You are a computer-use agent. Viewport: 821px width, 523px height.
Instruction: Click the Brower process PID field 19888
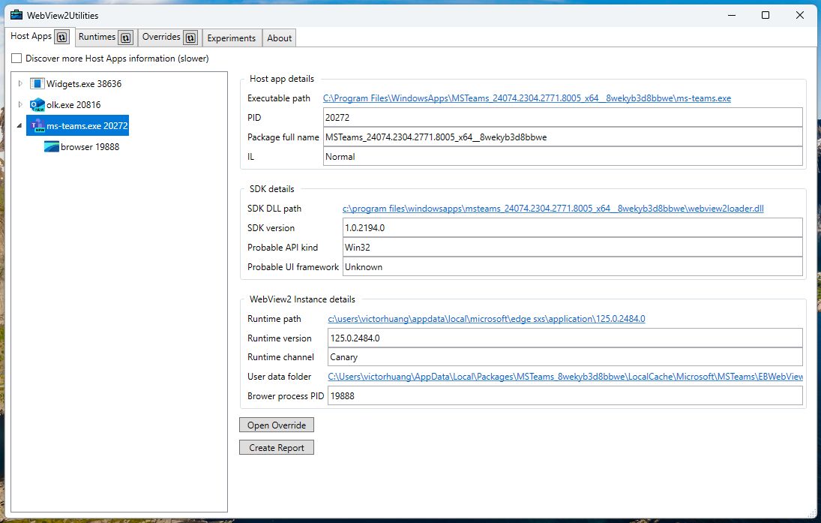(x=565, y=395)
